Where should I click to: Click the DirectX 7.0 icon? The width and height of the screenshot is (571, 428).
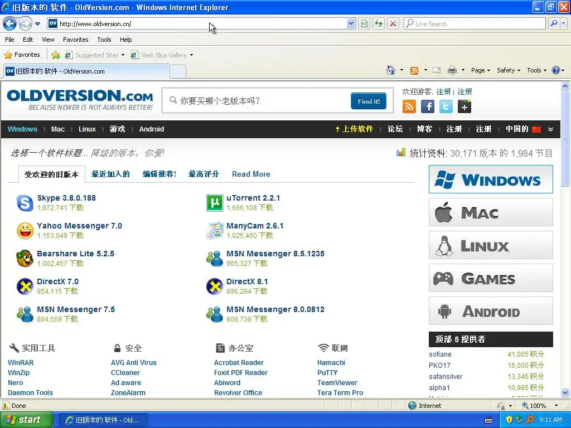click(25, 286)
